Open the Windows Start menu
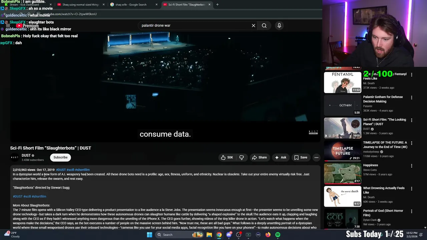 click(x=149, y=235)
